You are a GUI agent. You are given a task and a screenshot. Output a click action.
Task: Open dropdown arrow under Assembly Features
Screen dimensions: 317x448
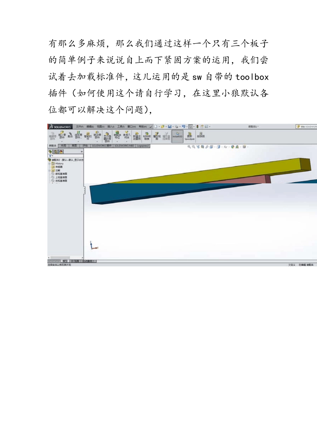pyautogui.click(x=117, y=142)
